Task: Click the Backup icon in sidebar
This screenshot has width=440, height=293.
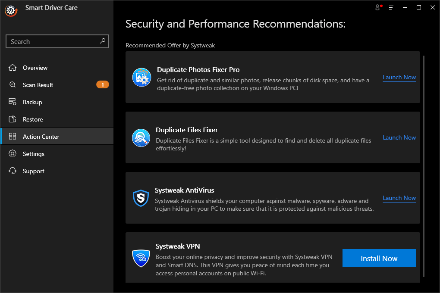Action: point(13,102)
